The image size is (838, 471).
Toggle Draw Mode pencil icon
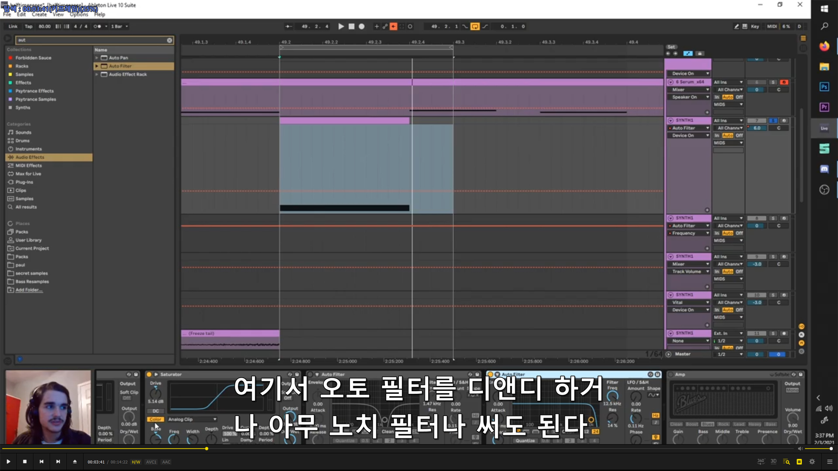pos(736,27)
